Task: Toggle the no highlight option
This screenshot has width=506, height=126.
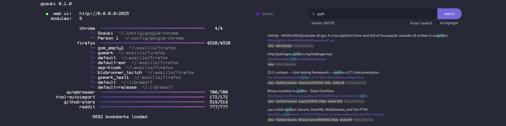Action: [x=437, y=23]
